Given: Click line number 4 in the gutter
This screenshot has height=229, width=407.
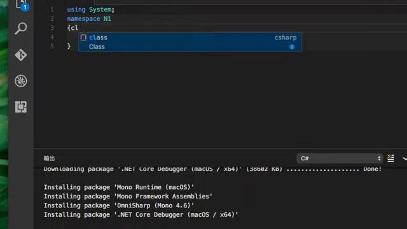Looking at the screenshot, I should 52,37.
